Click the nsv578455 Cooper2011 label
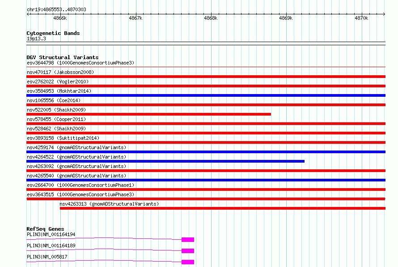 (x=56, y=119)
